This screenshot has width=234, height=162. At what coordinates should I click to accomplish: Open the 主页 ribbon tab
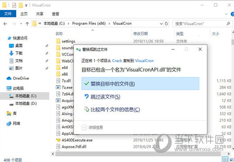[x=24, y=14]
